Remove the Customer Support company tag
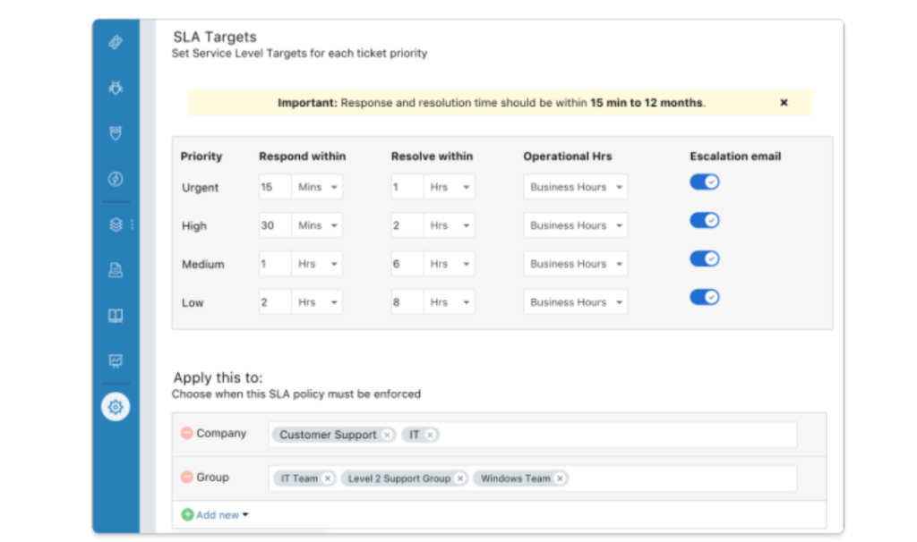 [387, 435]
